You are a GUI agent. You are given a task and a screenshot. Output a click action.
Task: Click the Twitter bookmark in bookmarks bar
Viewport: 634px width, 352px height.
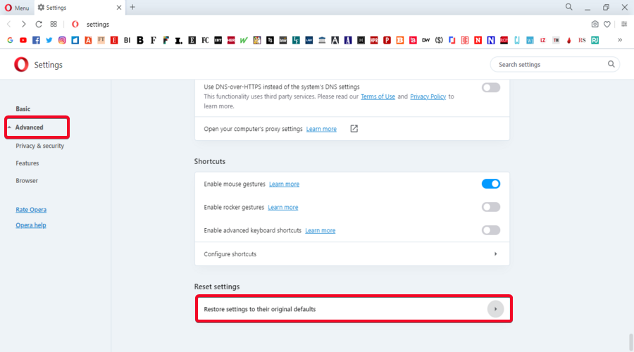click(x=49, y=40)
